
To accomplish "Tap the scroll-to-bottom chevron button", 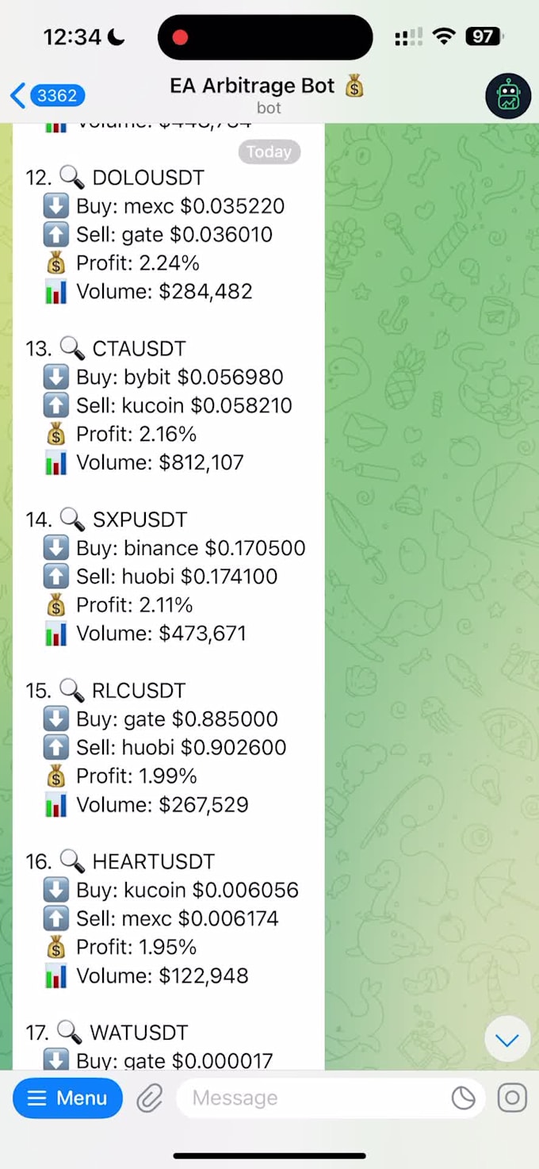I will click(507, 1039).
